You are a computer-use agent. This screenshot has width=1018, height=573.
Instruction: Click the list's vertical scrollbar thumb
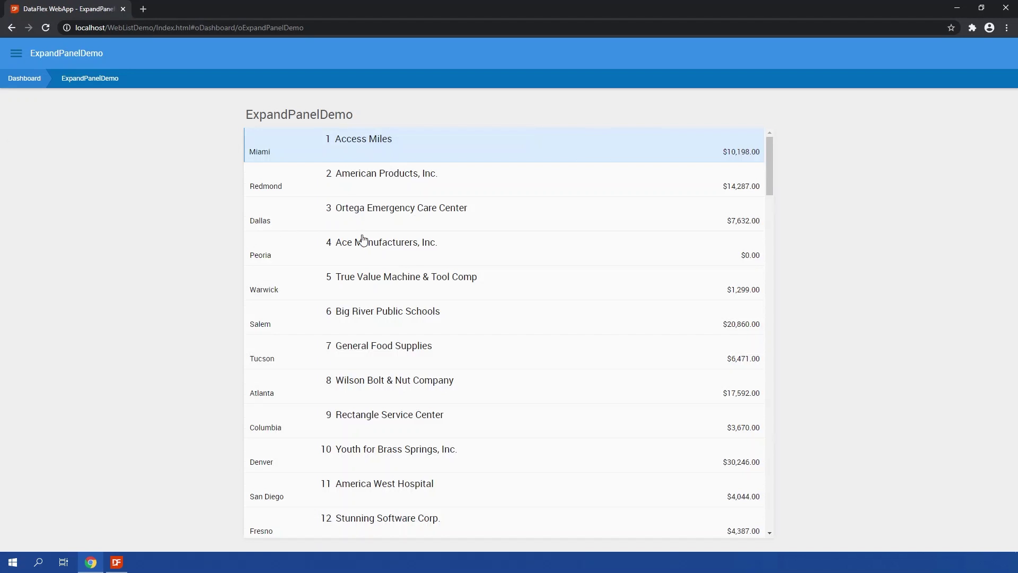[x=769, y=166]
